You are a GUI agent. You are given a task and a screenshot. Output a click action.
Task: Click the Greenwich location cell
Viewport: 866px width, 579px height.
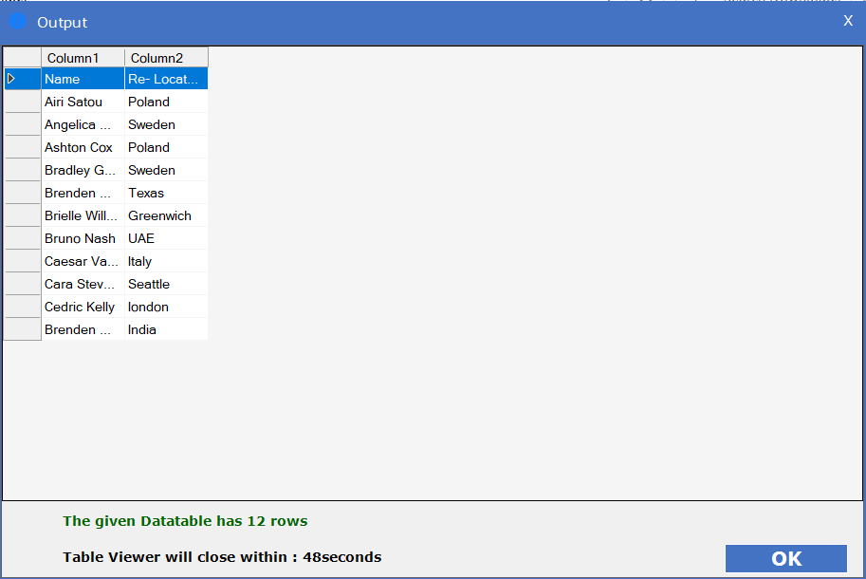(166, 215)
